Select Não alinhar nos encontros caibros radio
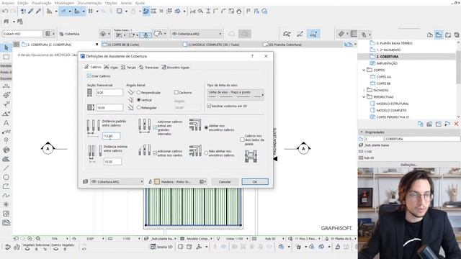The image size is (461, 259). (x=206, y=153)
